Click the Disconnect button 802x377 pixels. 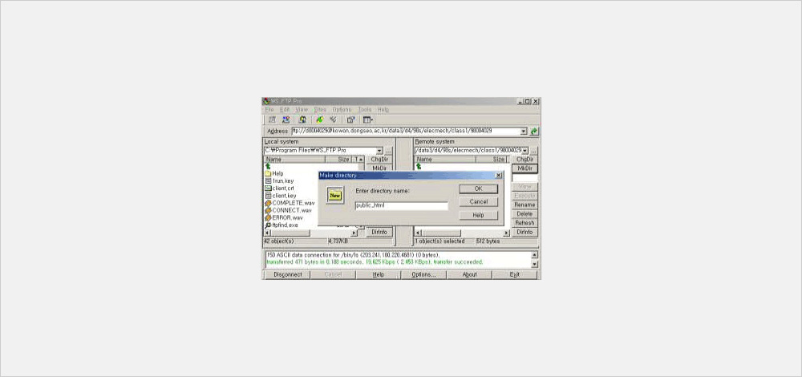coord(287,274)
